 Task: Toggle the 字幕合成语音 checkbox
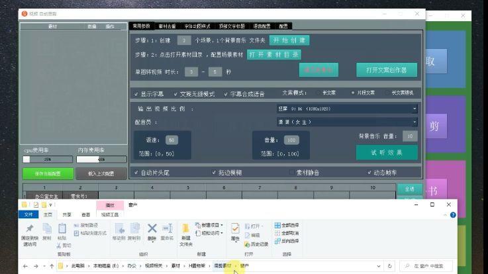(226, 94)
